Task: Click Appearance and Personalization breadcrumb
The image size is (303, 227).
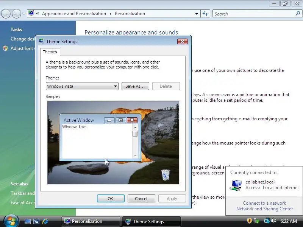Action: [x=74, y=14]
